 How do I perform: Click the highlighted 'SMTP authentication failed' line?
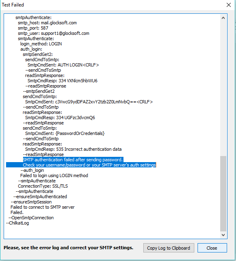pos(73,160)
